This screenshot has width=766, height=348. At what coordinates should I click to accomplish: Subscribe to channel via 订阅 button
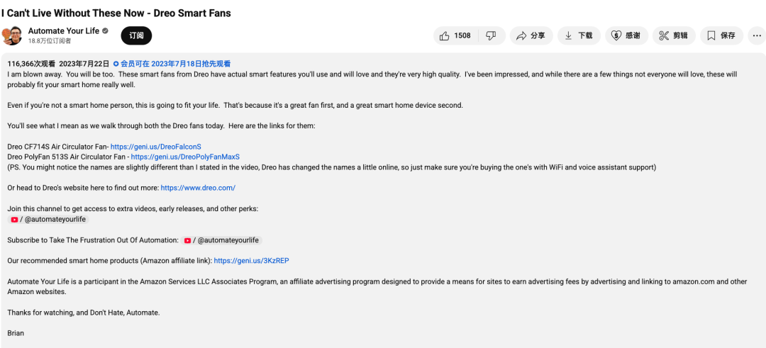click(x=136, y=35)
